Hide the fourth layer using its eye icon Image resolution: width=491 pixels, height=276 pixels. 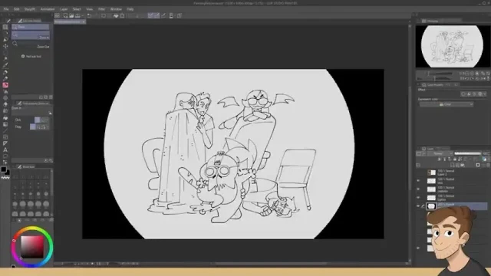pyautogui.click(x=418, y=198)
